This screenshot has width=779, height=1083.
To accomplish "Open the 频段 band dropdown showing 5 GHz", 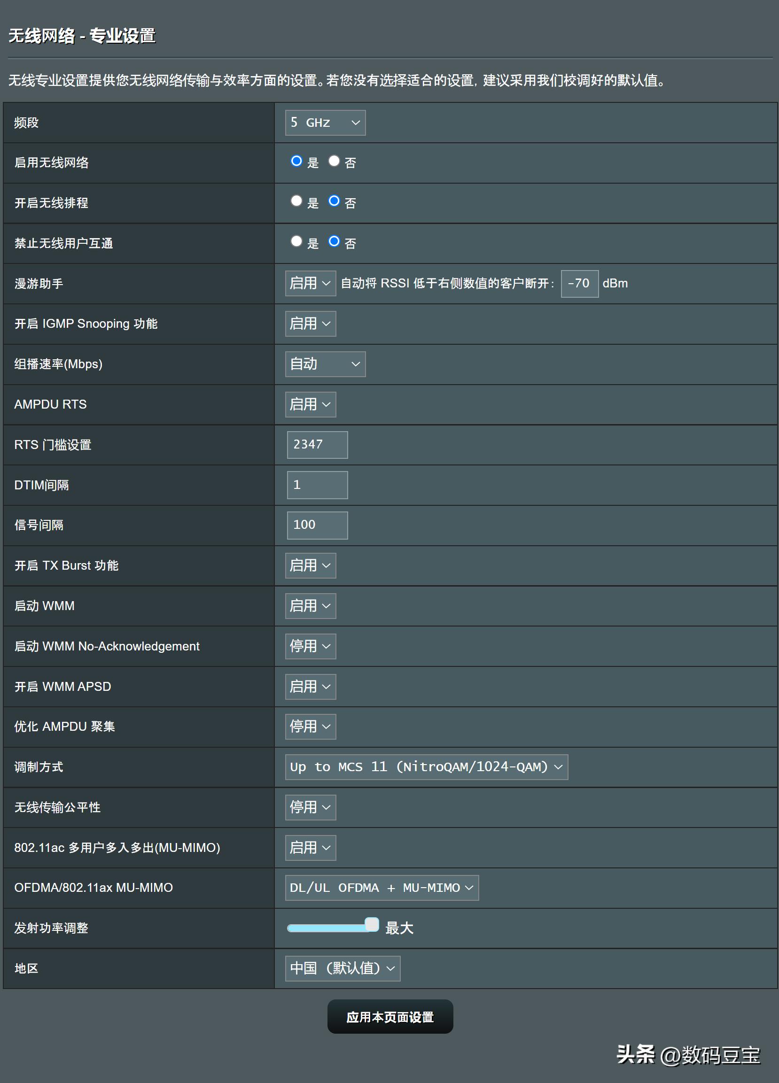I will pyautogui.click(x=325, y=123).
